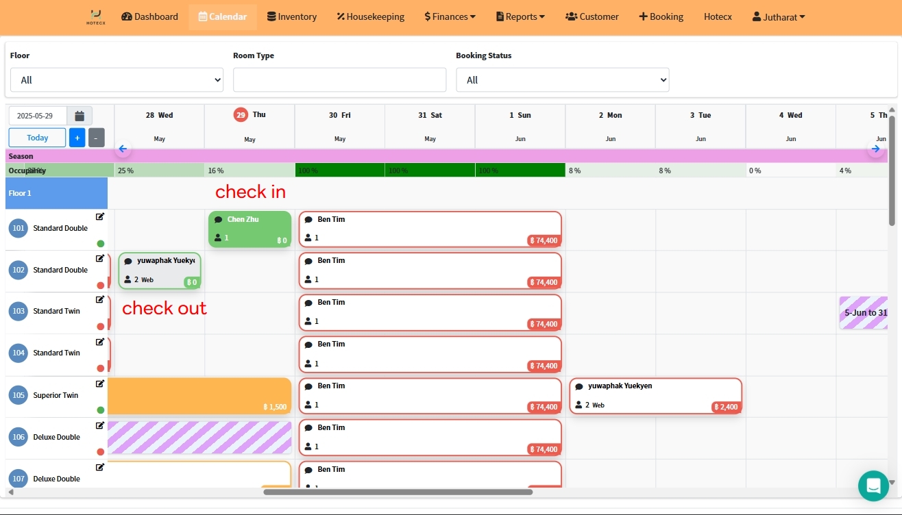Open the chat support widget
902x515 pixels.
(873, 486)
